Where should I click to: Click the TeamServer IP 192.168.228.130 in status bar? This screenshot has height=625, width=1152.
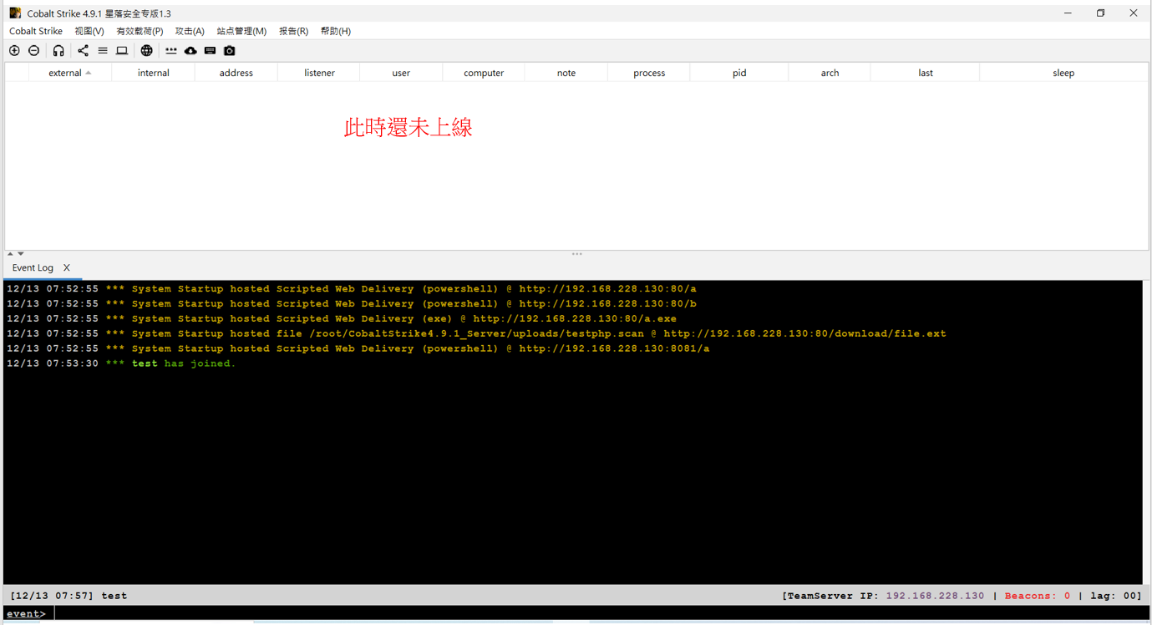935,596
